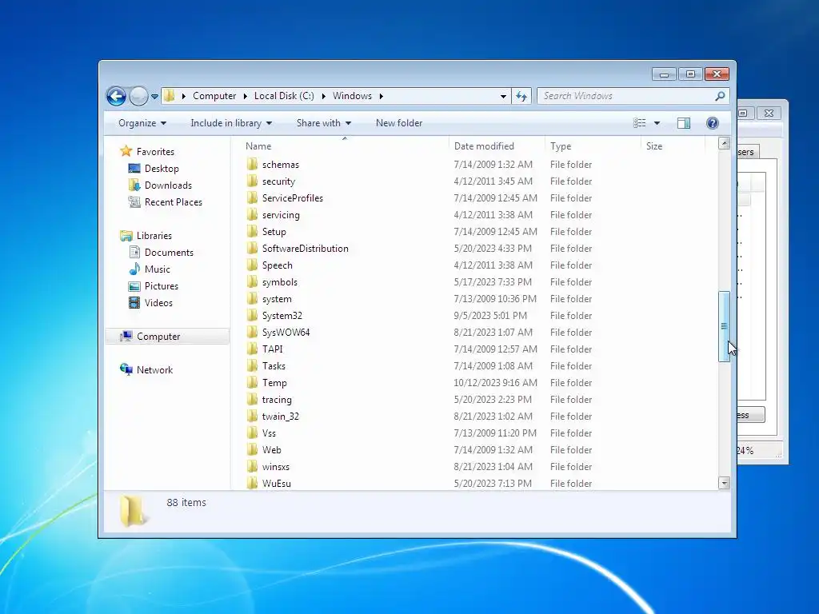Open Help with the question icon
The width and height of the screenshot is (819, 614).
tap(713, 123)
